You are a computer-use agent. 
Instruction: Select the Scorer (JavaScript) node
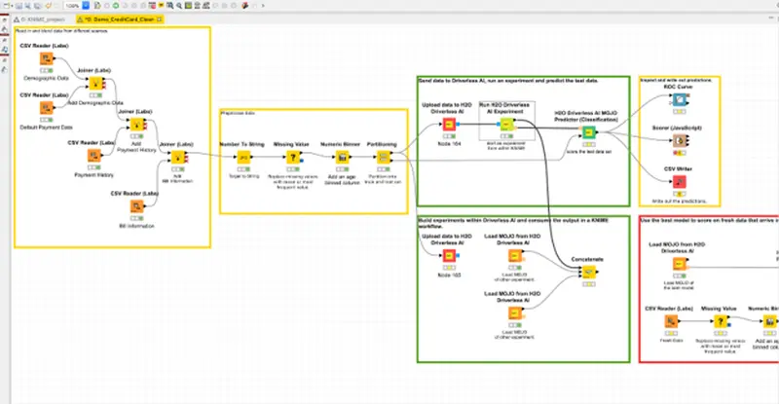[680, 140]
